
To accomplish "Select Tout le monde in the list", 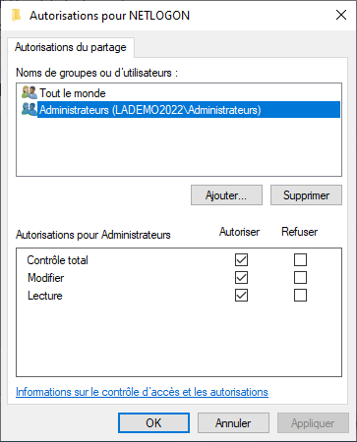I will pos(73,93).
